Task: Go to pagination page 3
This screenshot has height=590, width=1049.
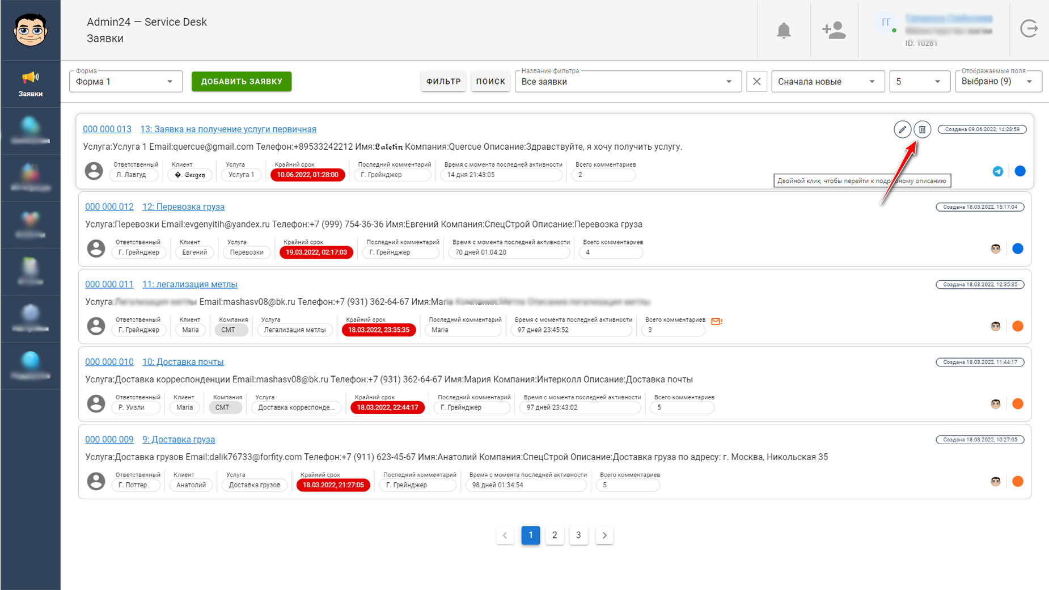Action: tap(578, 535)
